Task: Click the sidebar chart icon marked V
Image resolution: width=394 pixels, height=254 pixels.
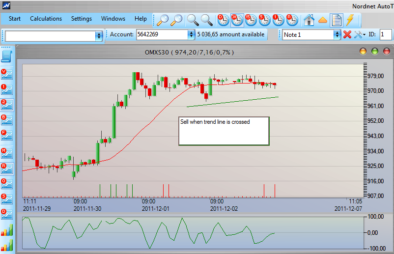Action: point(7,75)
